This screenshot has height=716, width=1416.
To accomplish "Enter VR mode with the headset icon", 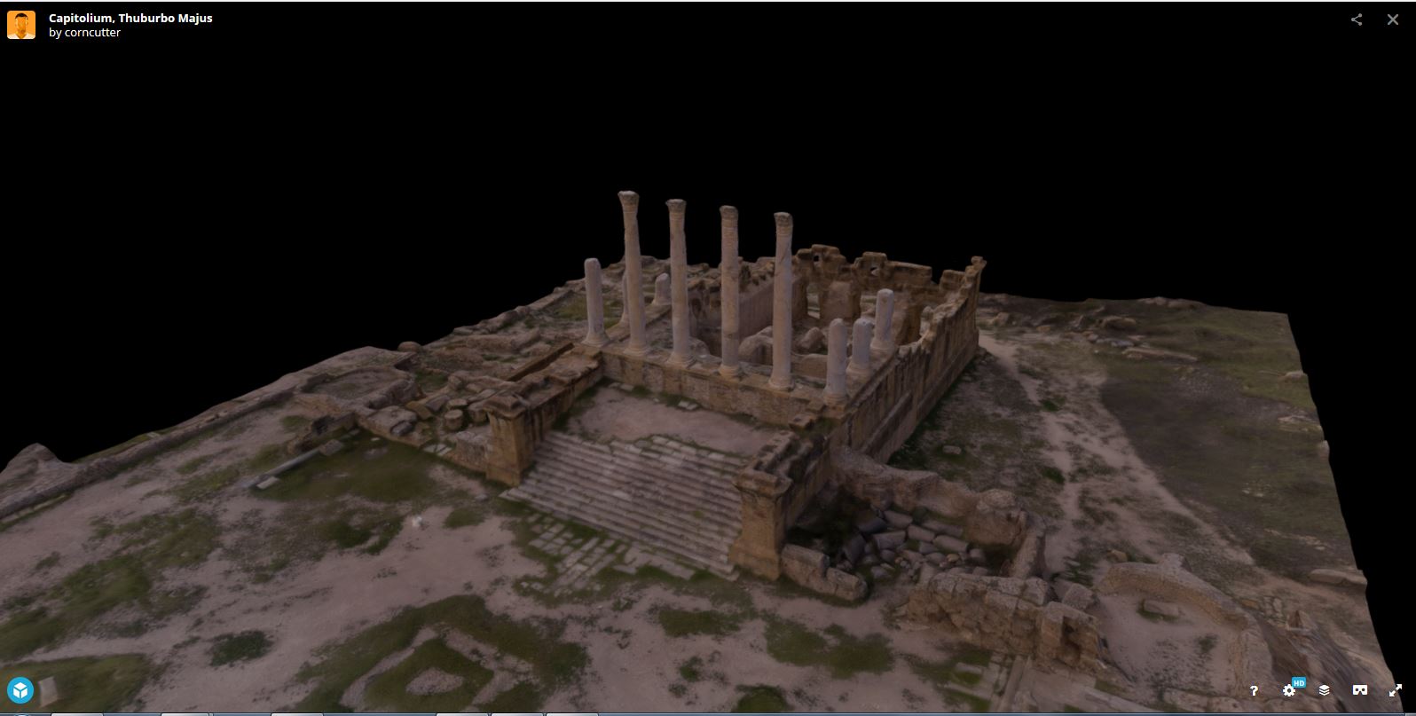I will tap(1359, 690).
